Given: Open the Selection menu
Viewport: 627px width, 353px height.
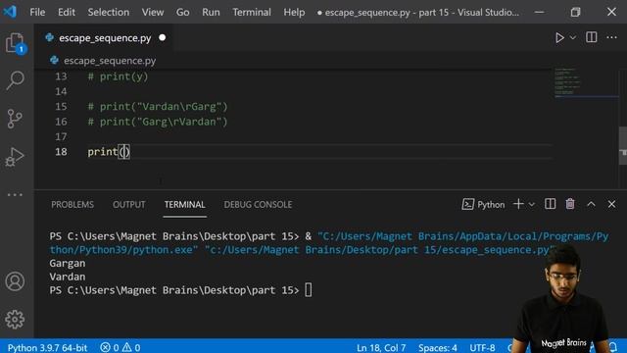Looking at the screenshot, I should point(109,13).
